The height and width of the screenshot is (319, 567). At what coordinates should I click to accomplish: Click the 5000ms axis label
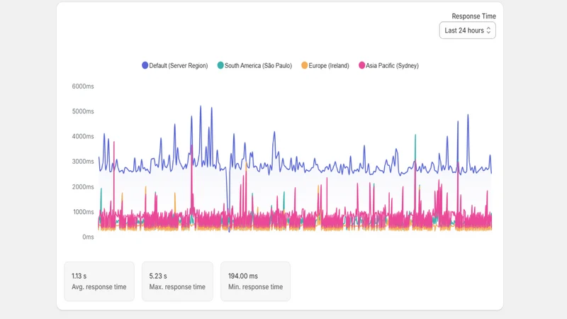pyautogui.click(x=83, y=111)
